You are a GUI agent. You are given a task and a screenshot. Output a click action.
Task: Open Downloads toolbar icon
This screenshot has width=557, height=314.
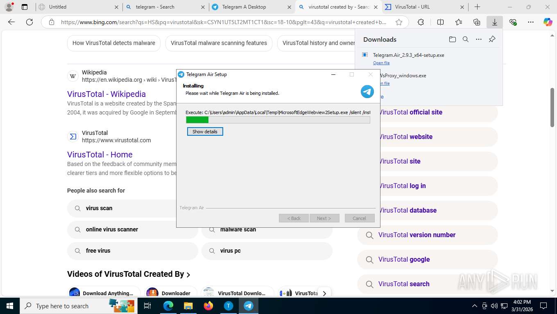pos(495,22)
